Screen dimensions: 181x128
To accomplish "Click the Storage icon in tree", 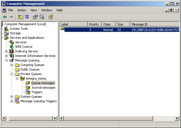I will coord(6,33).
